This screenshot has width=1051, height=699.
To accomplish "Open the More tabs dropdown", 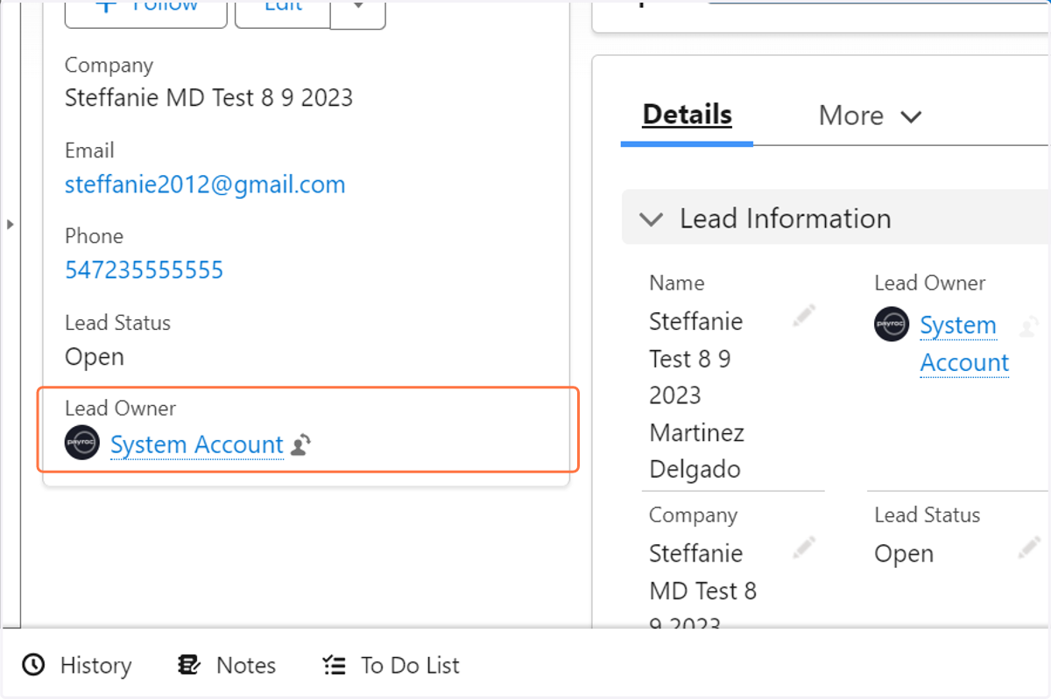I will 870,115.
